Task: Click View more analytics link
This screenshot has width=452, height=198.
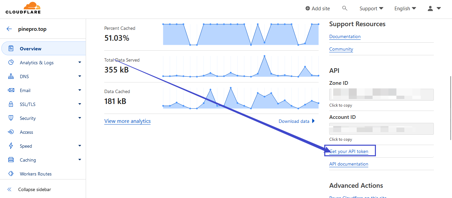Action: [x=127, y=121]
